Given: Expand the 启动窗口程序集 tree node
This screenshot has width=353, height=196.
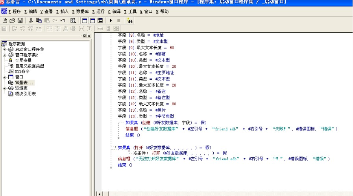Looking at the screenshot, I should coord(4,49).
